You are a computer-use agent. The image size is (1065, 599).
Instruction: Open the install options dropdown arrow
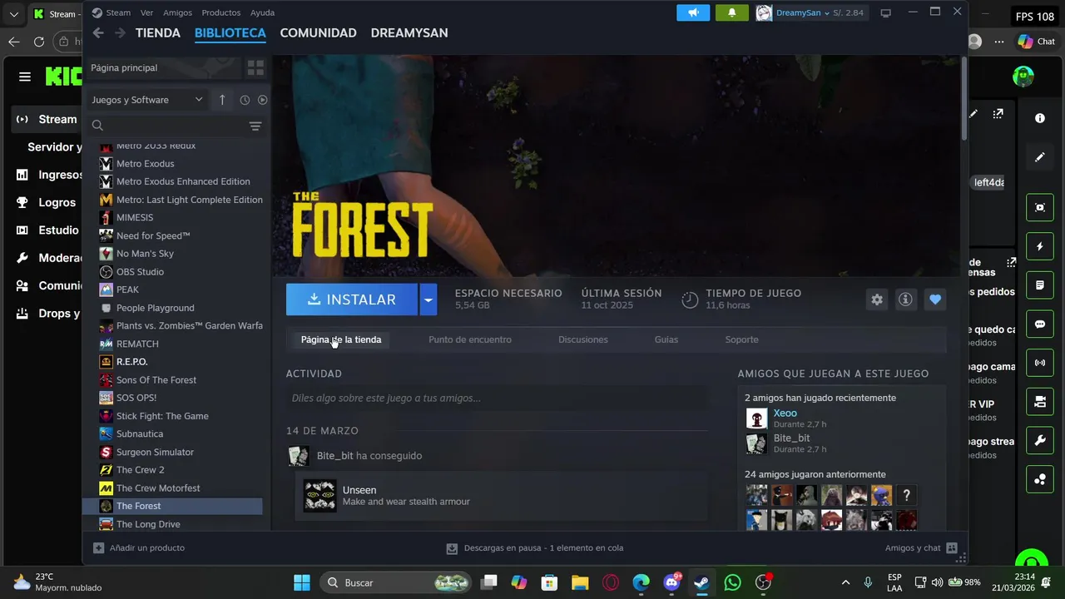tap(428, 299)
